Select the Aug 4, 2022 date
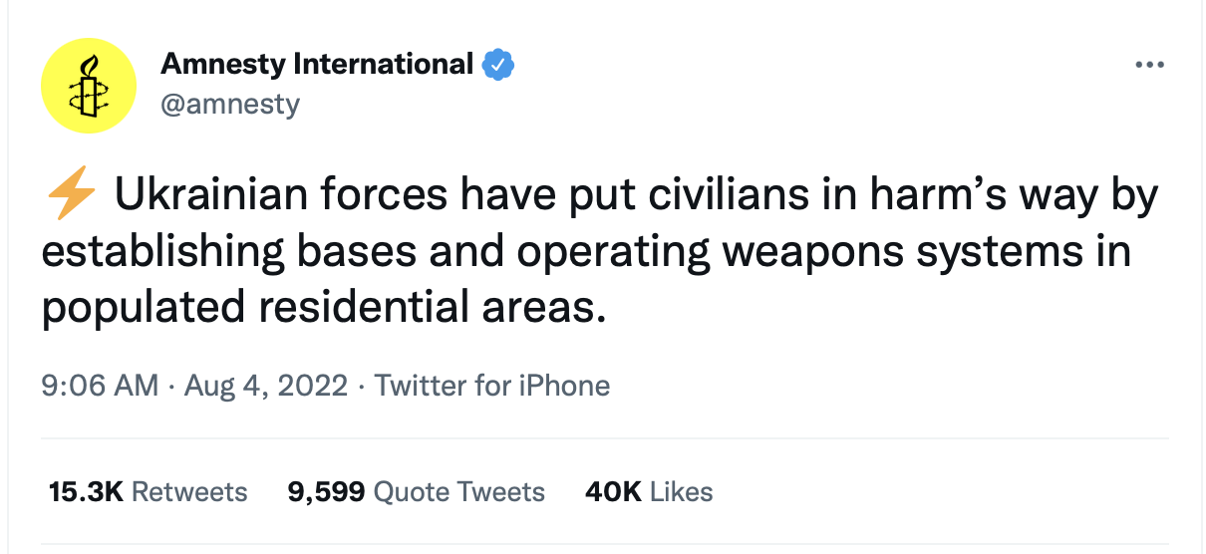Screen dimensions: 1206x554 [263, 385]
